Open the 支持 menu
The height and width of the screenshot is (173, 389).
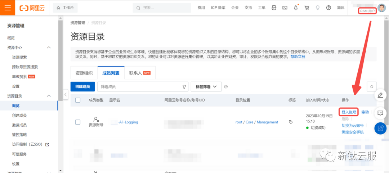point(248,8)
